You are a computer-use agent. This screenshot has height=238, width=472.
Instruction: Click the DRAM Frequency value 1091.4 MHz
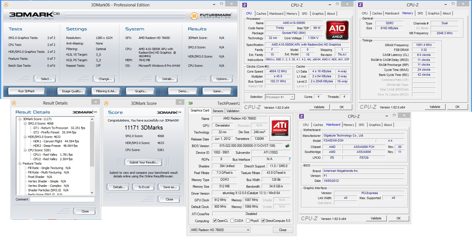coord(424,45)
